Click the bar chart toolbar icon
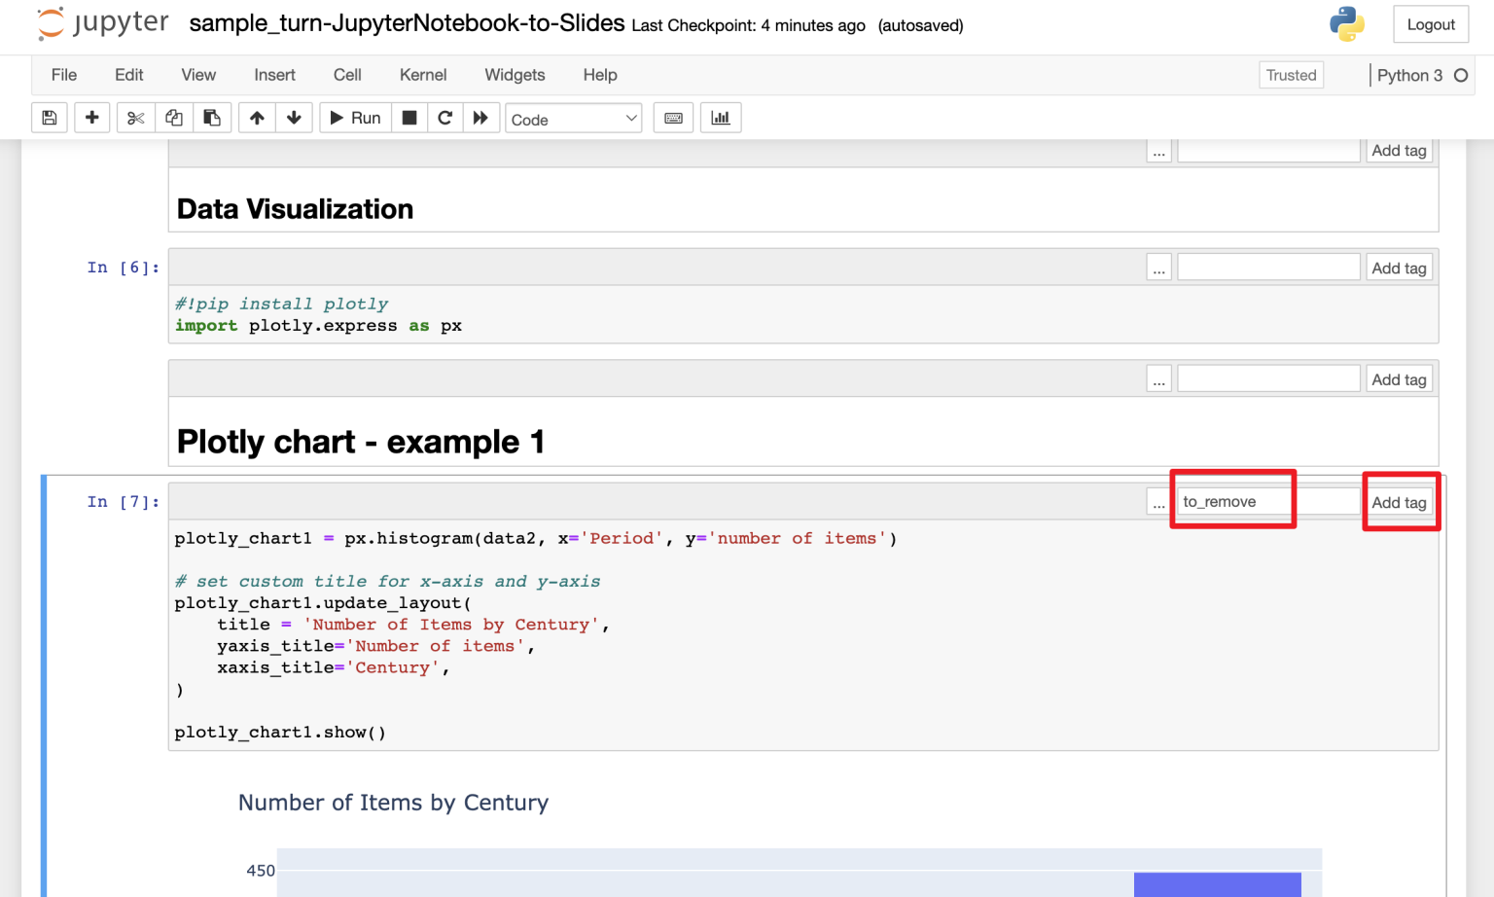This screenshot has width=1494, height=897. pyautogui.click(x=721, y=118)
